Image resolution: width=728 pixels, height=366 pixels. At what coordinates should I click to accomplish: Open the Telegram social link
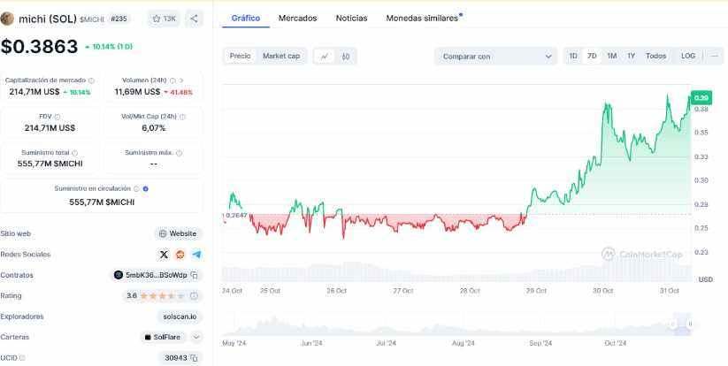(197, 255)
